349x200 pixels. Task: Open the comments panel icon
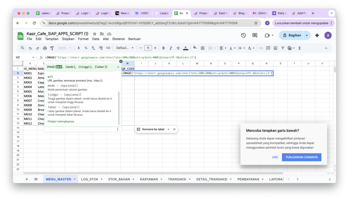click(x=255, y=35)
